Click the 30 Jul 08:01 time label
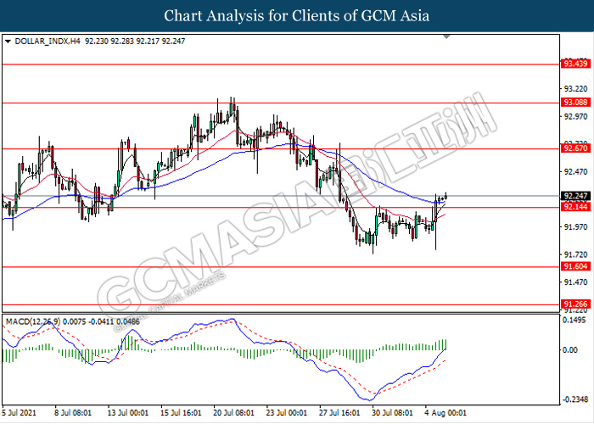Screen dimensions: 594x424 pos(392,412)
